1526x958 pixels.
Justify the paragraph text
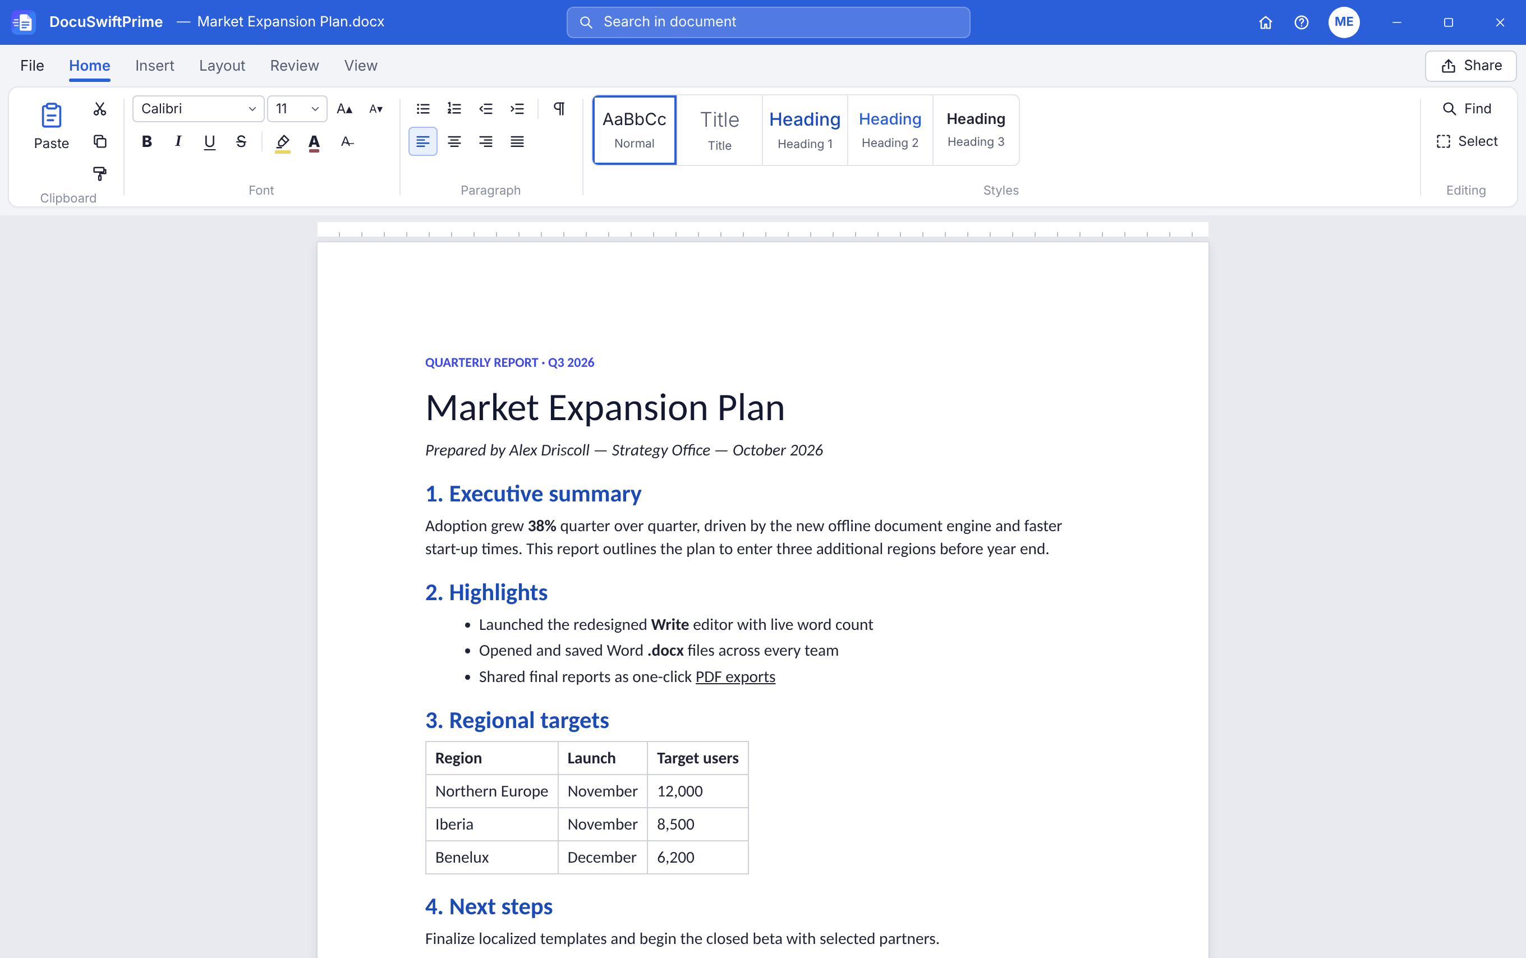(x=517, y=141)
